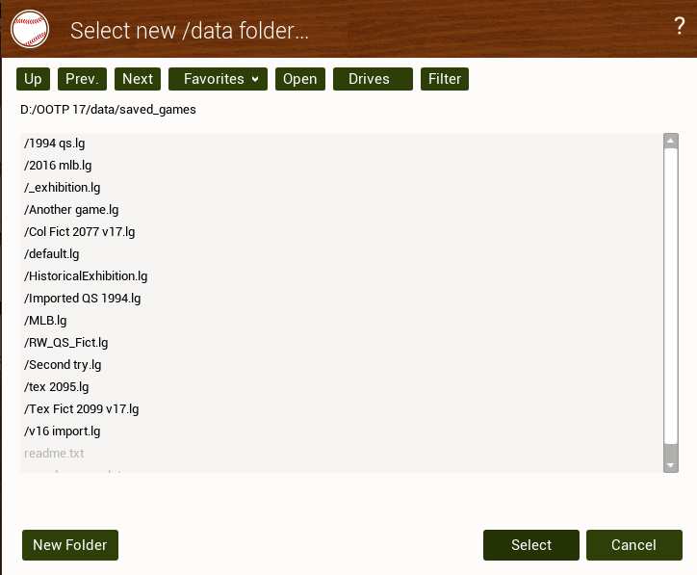
Task: Click scrollbar up arrow
Action: coord(671,141)
